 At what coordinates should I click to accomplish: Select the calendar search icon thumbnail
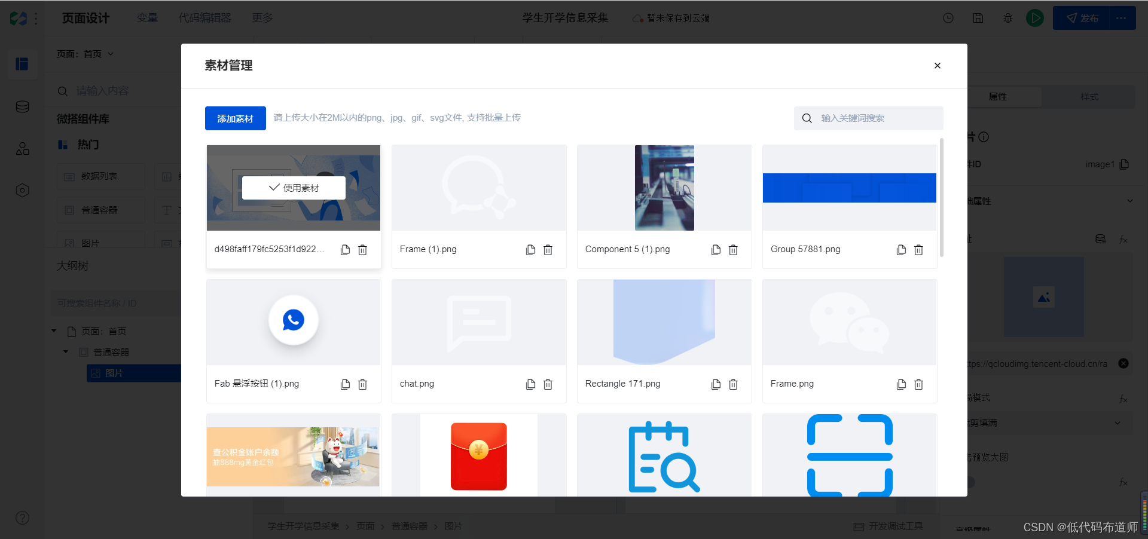664,455
